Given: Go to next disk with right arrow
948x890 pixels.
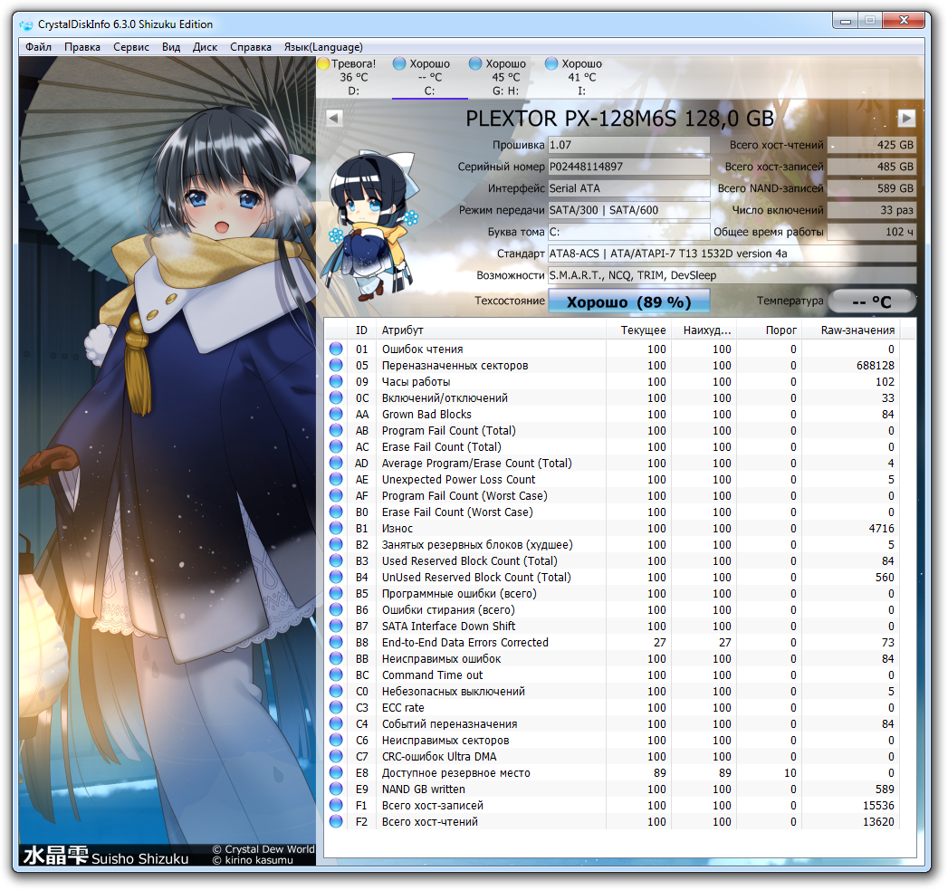Looking at the screenshot, I should (905, 118).
